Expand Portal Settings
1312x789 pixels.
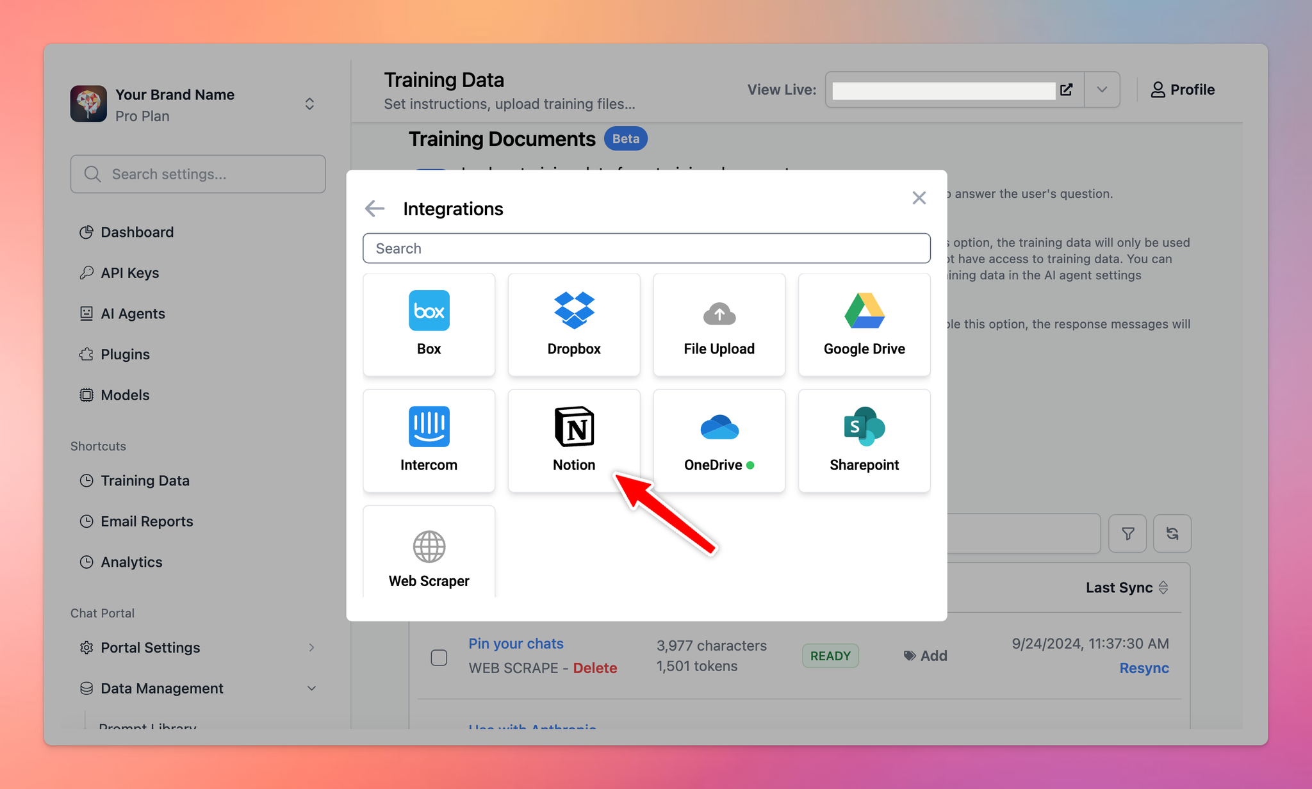click(198, 647)
